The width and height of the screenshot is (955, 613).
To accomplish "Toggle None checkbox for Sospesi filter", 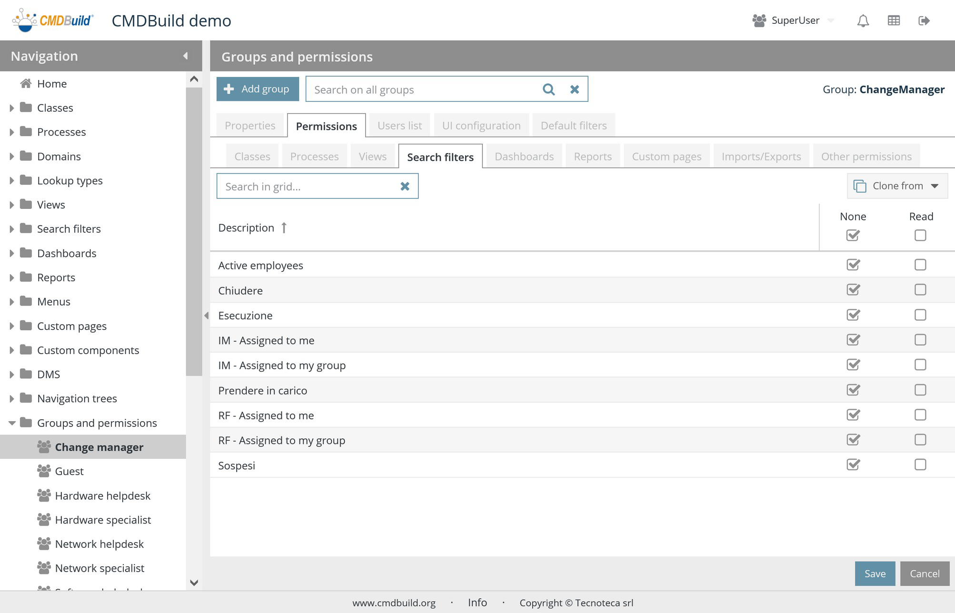I will tap(853, 465).
